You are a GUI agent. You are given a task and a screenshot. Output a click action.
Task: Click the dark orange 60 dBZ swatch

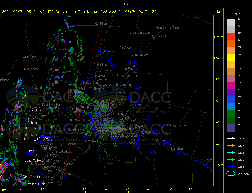pyautogui.click(x=231, y=44)
